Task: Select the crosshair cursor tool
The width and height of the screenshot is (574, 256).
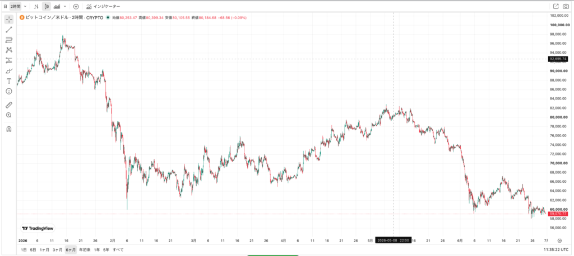Action: coord(9,20)
